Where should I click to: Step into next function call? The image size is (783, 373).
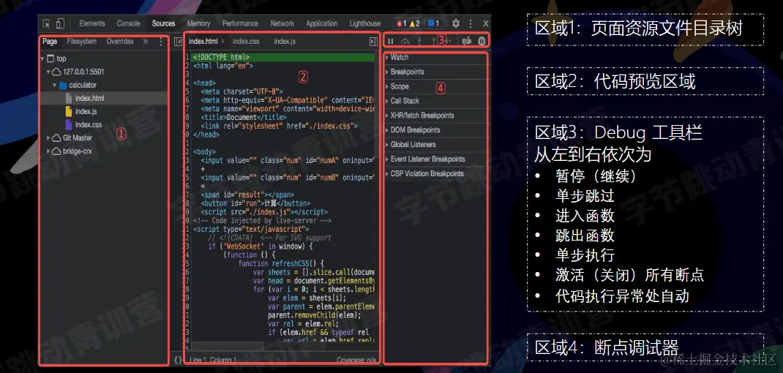[x=419, y=41]
